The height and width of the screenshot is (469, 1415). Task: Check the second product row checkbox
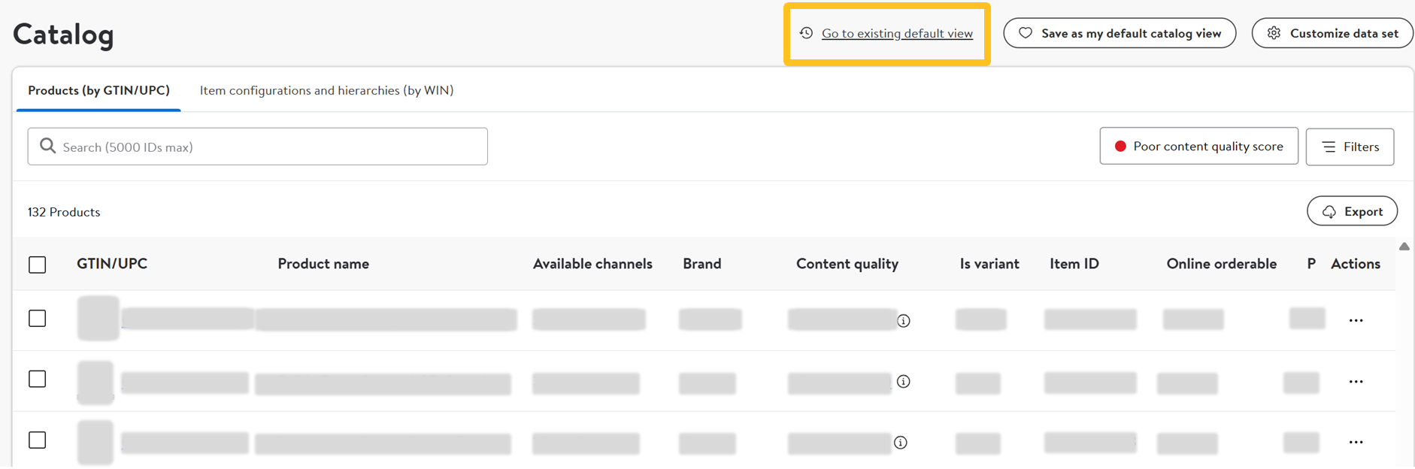38,379
